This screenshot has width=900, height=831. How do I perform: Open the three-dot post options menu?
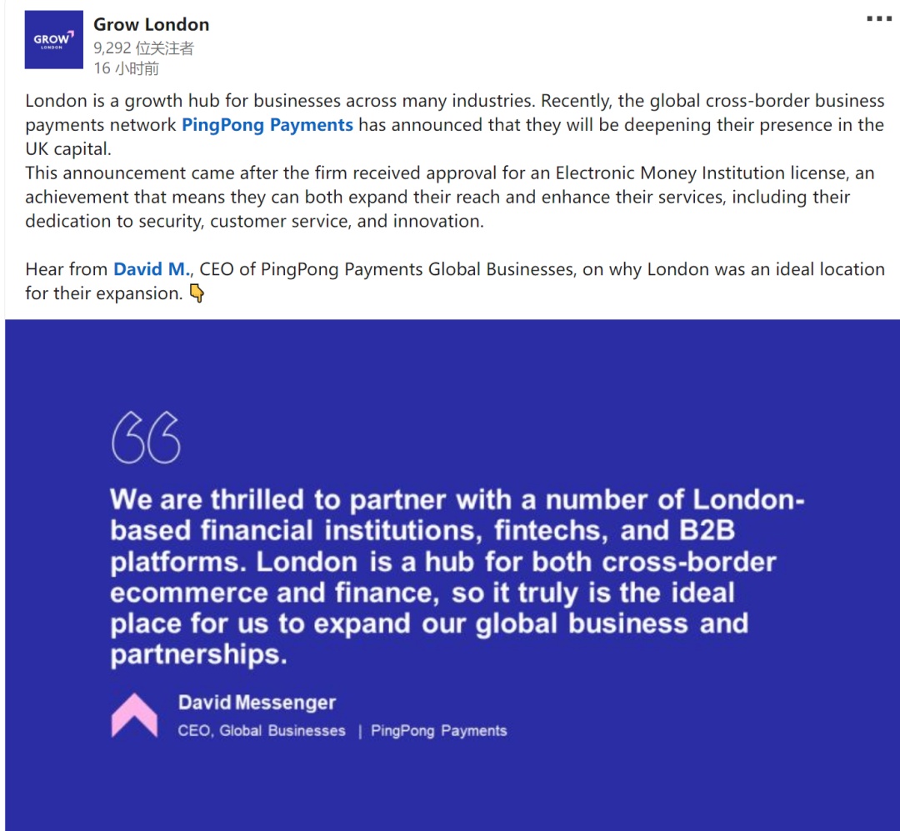879,19
